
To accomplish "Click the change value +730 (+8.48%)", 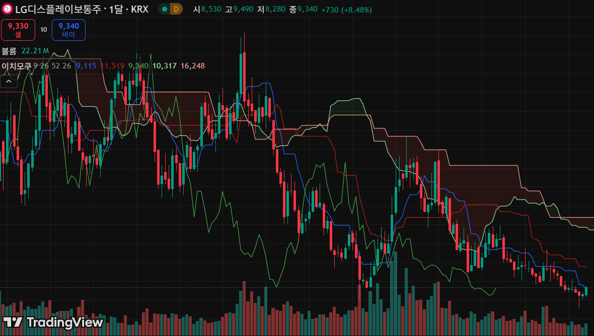I will pos(346,10).
